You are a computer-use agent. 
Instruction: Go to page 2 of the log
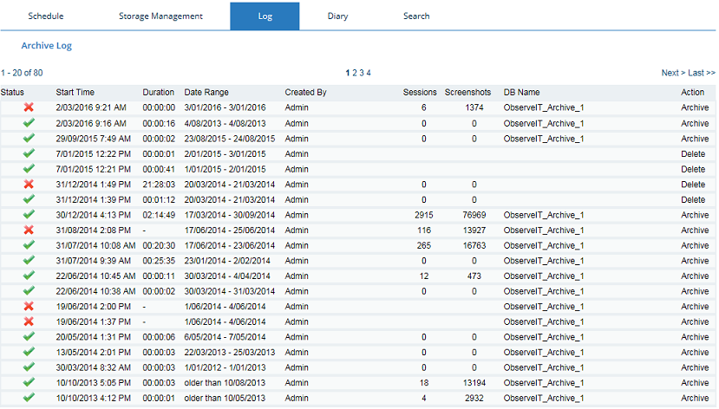(355, 74)
